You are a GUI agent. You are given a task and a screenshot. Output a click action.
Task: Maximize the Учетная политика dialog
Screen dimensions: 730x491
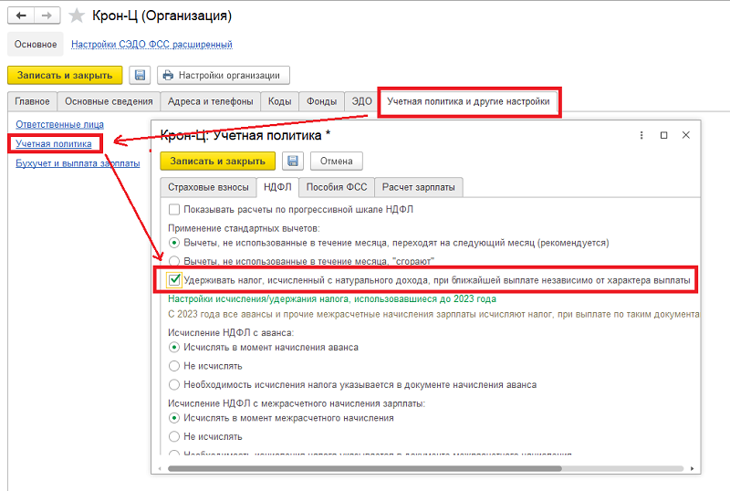(x=663, y=135)
